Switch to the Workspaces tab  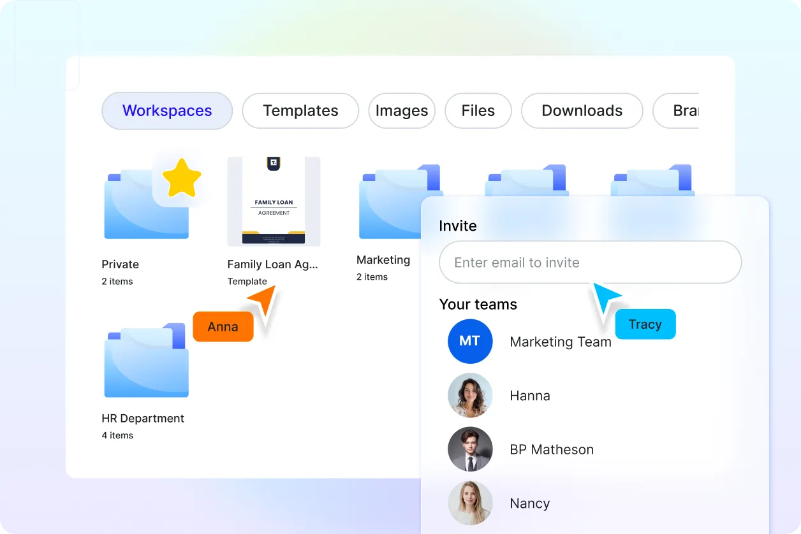click(x=167, y=111)
